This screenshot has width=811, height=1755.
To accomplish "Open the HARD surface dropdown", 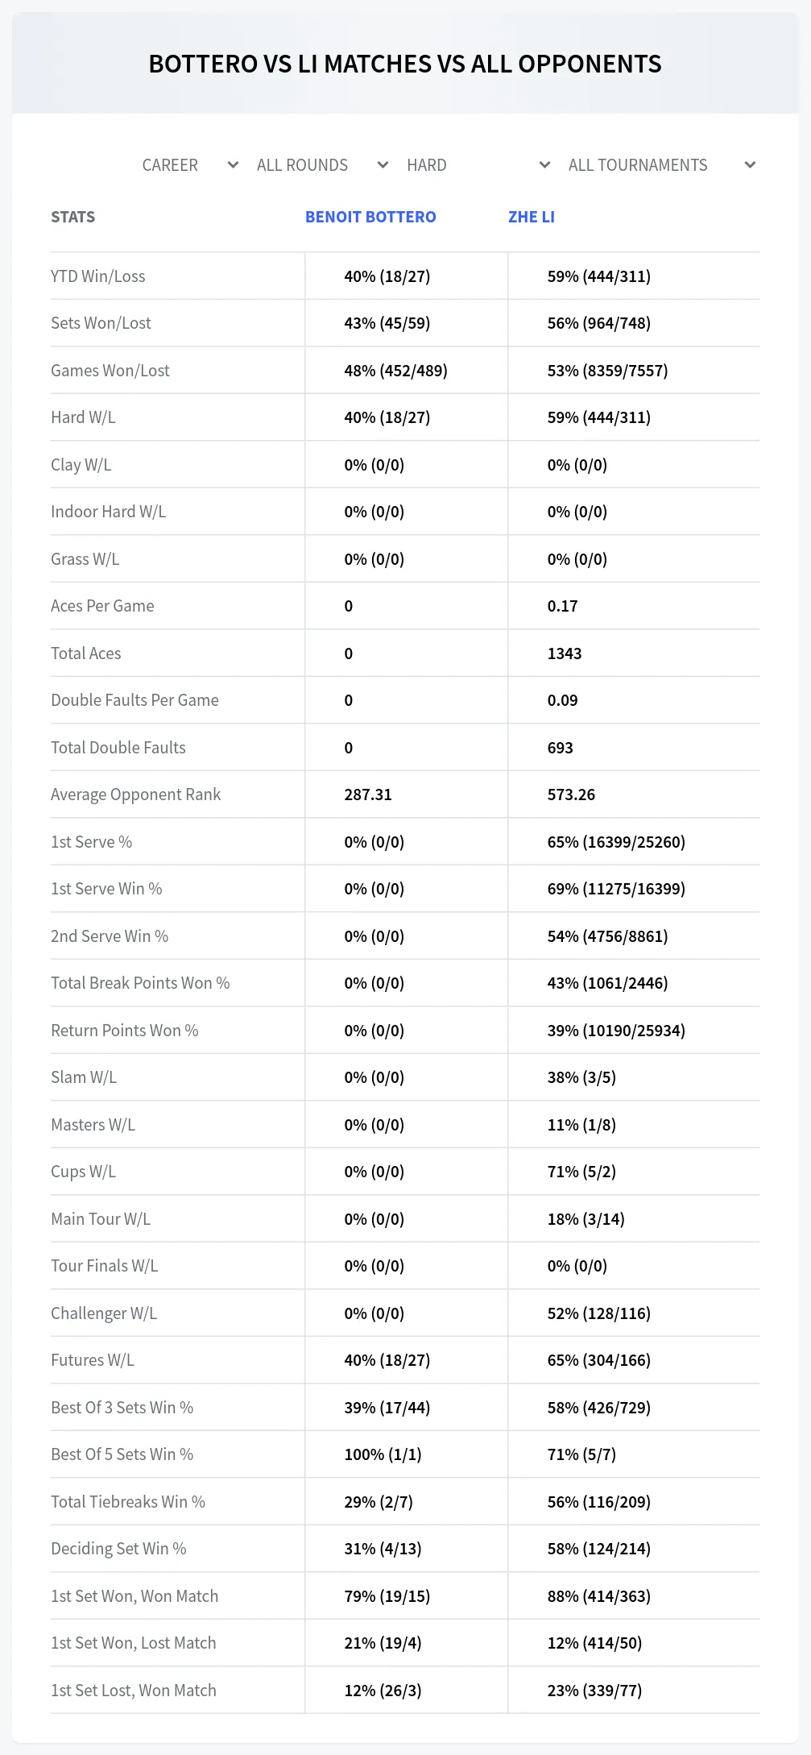I will 478,165.
